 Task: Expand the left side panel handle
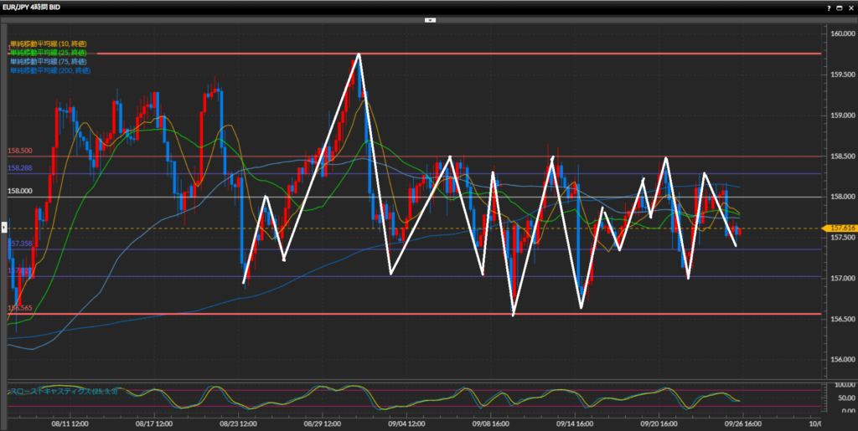click(3, 227)
